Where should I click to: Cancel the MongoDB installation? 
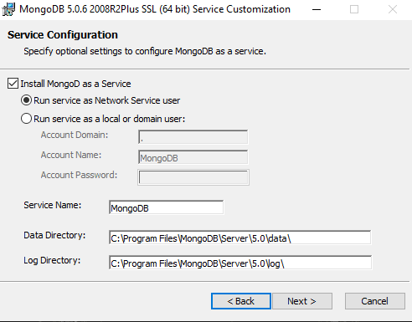pos(375,301)
